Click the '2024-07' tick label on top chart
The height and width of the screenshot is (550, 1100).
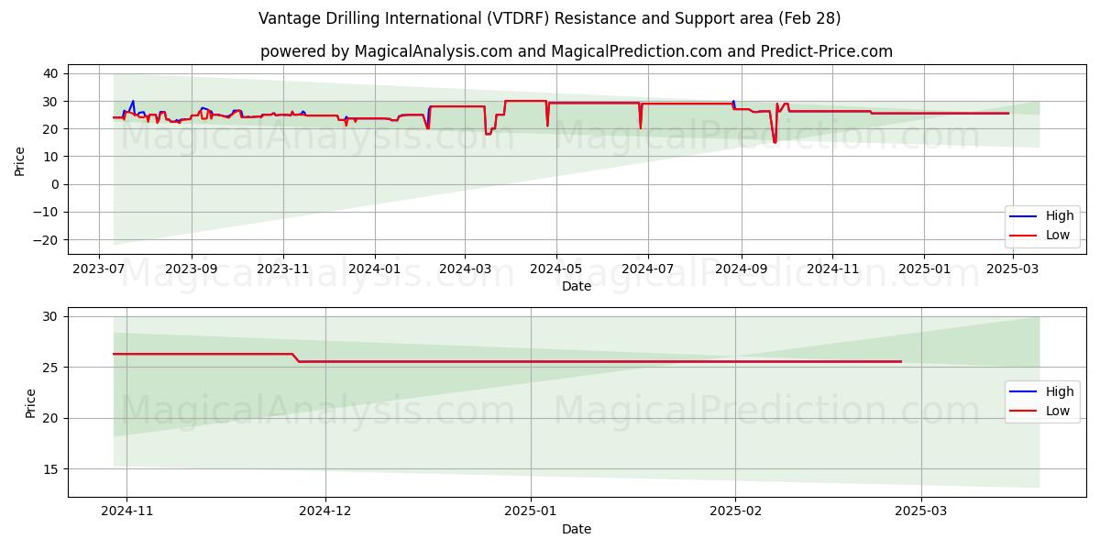click(x=648, y=269)
